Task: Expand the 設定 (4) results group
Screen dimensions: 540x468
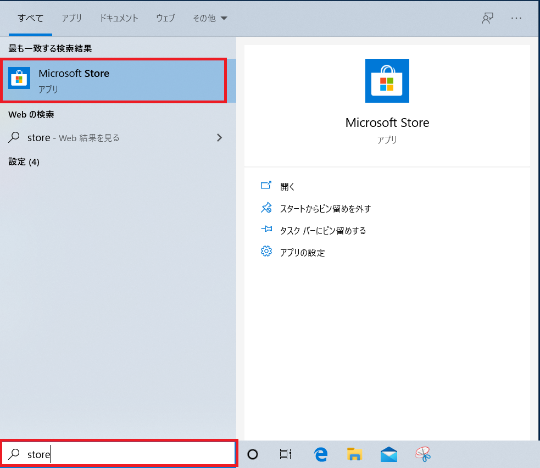Action: click(24, 161)
